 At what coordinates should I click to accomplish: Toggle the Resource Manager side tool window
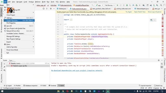click(x=2, y=26)
